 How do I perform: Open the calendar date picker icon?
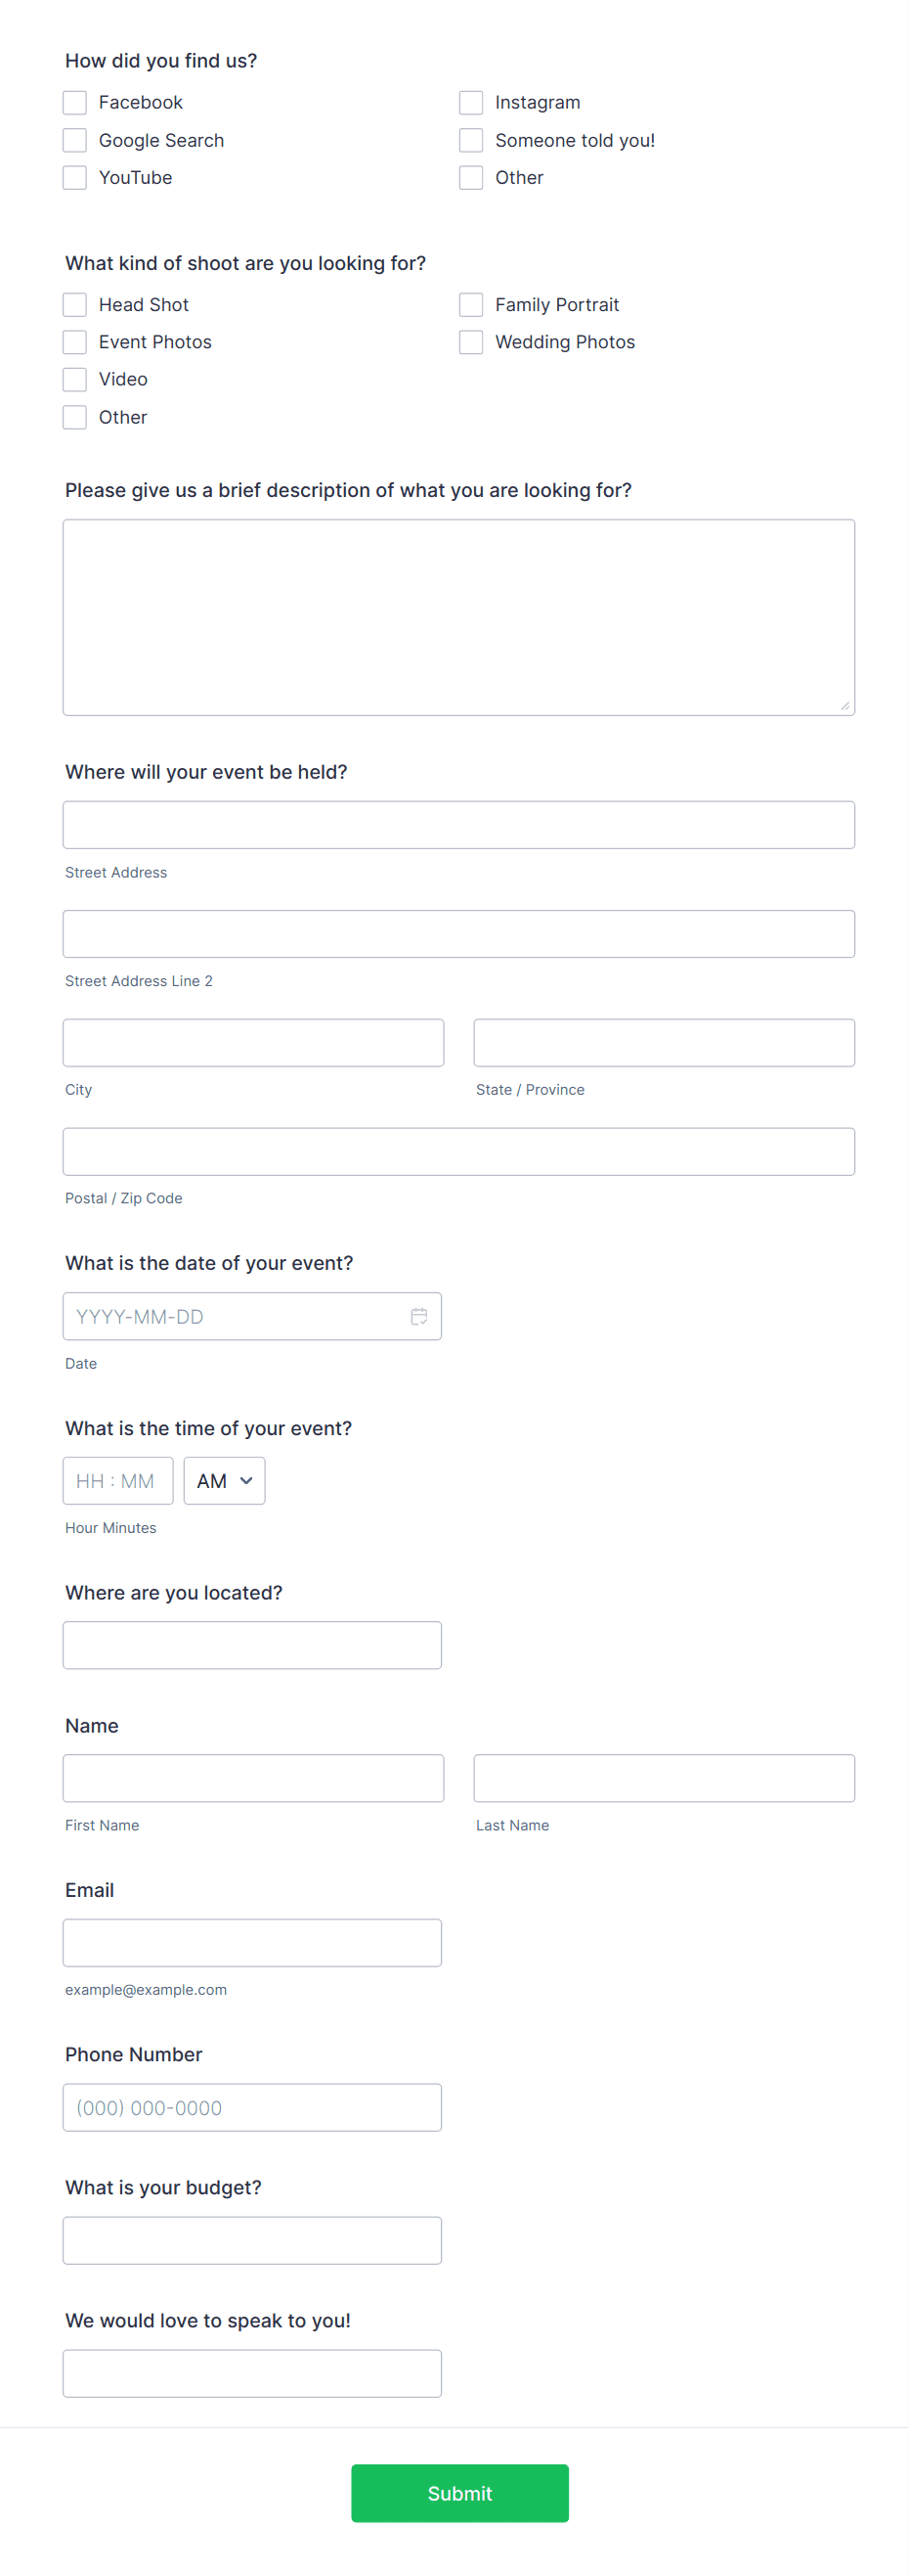tap(419, 1316)
